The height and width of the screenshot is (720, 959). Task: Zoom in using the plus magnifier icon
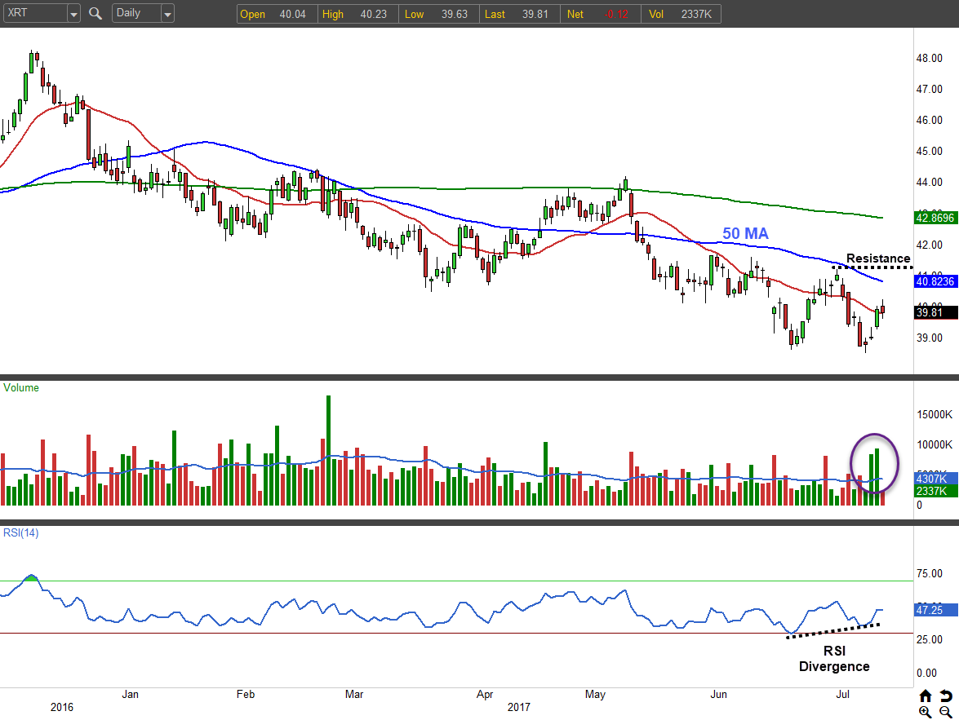[926, 712]
